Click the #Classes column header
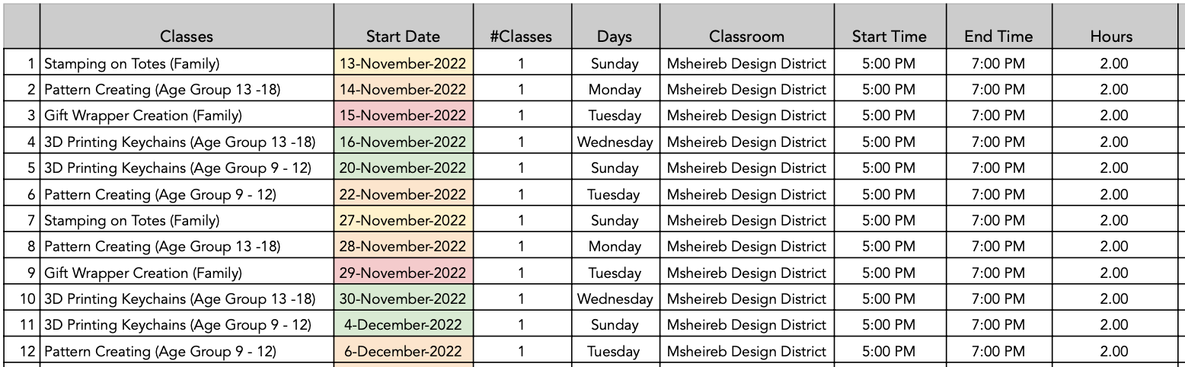This screenshot has width=1185, height=367. click(x=521, y=36)
